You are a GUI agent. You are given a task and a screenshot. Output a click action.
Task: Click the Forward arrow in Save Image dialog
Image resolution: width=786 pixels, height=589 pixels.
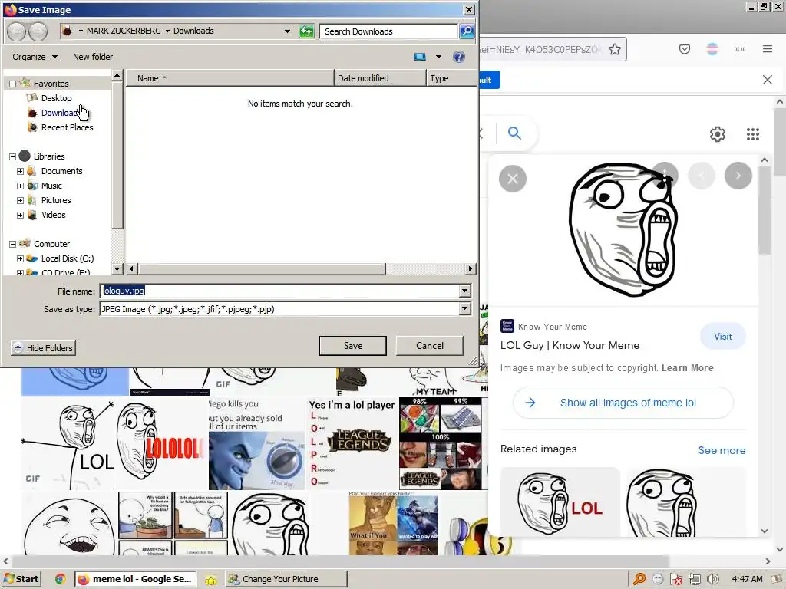(x=38, y=31)
